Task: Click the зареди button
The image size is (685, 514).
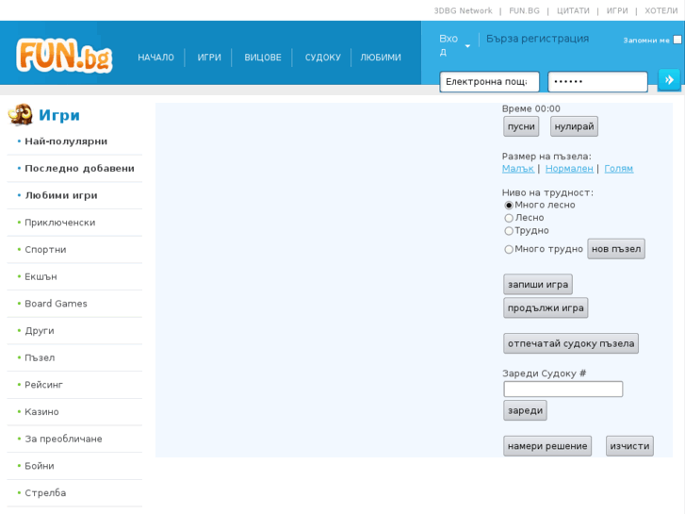Action: [x=525, y=410]
